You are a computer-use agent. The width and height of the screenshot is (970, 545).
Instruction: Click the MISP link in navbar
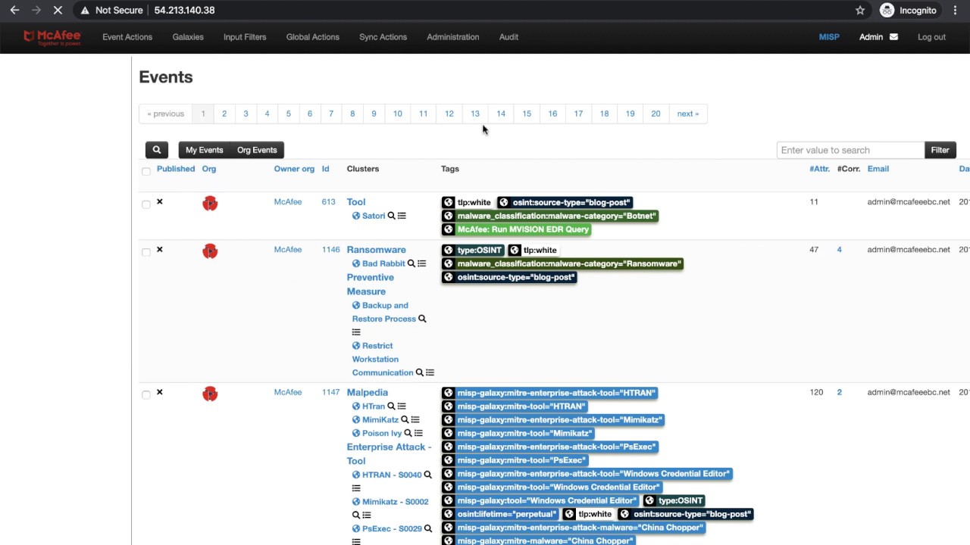click(x=829, y=37)
